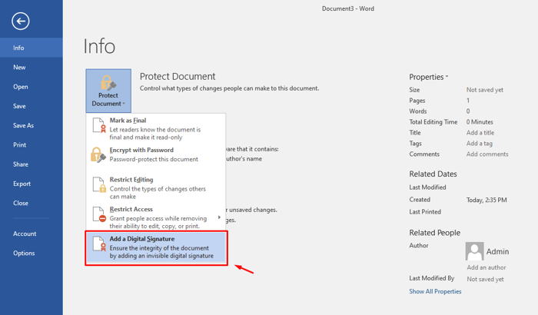Choose Restrict Editing menu entry
The image size is (538, 315).
coord(156,187)
